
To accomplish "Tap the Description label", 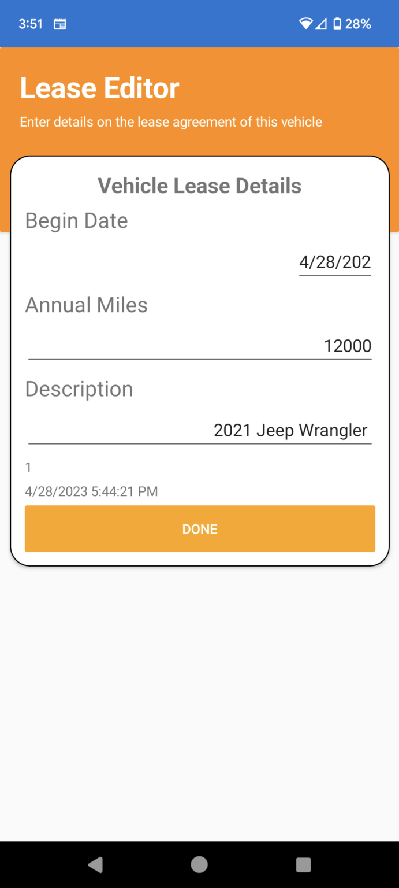I will coord(79,389).
